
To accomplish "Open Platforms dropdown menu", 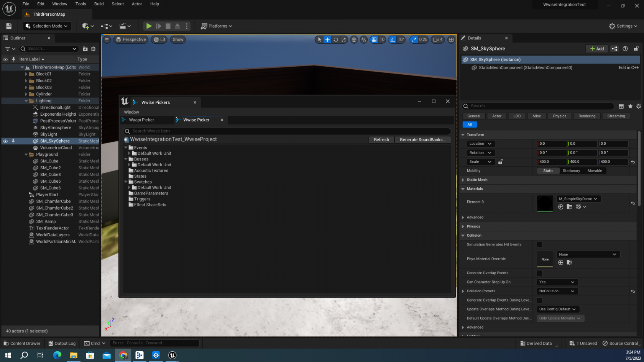I will pos(217,26).
